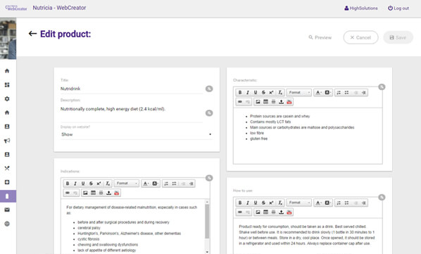Image resolution: width=421 pixels, height=254 pixels.
Task: Insert image in the Characteristic editor
Action: point(258,101)
